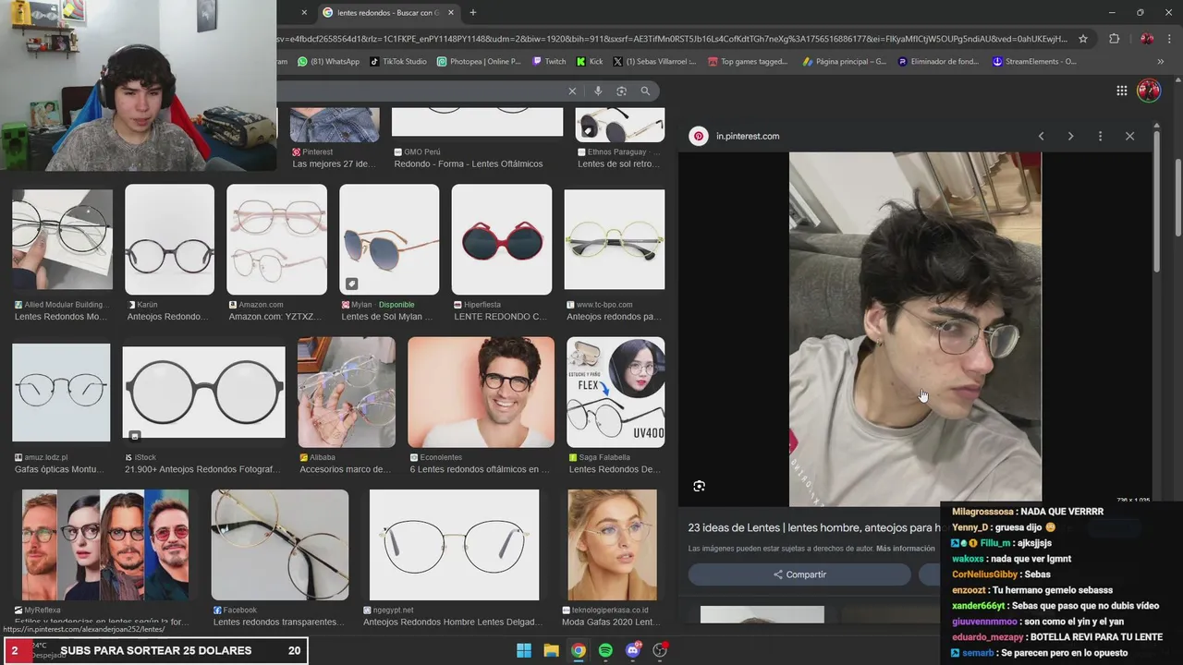Close the lentes redondos tab
This screenshot has width=1183, height=665.
pos(449,12)
